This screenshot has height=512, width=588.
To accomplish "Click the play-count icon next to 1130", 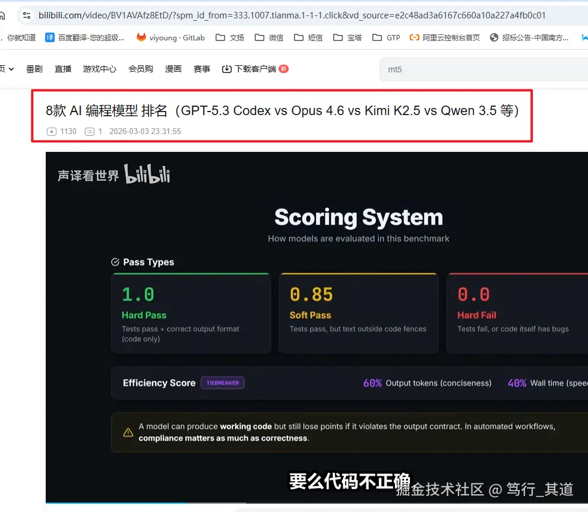I will pyautogui.click(x=52, y=131).
